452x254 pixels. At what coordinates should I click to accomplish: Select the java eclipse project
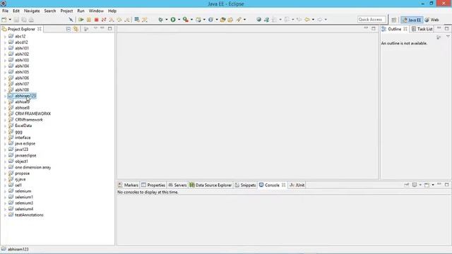(25, 143)
